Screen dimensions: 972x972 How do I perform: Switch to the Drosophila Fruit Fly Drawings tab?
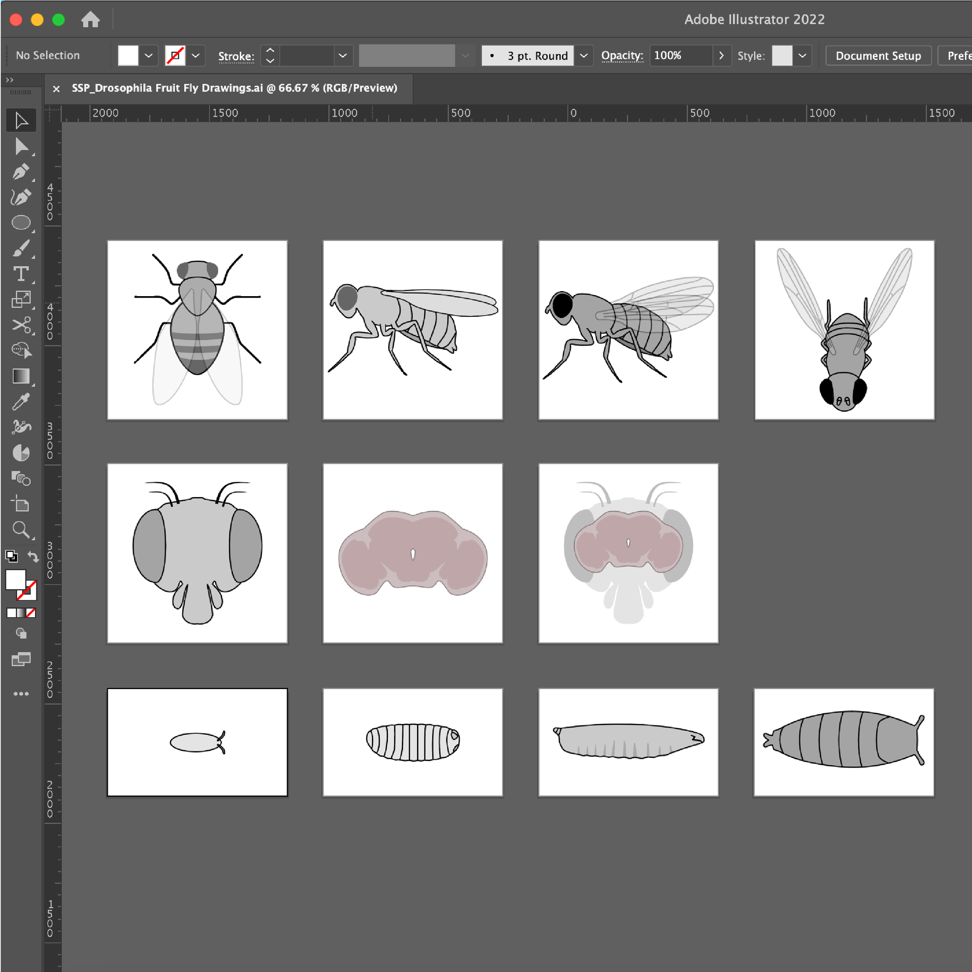[x=233, y=89]
